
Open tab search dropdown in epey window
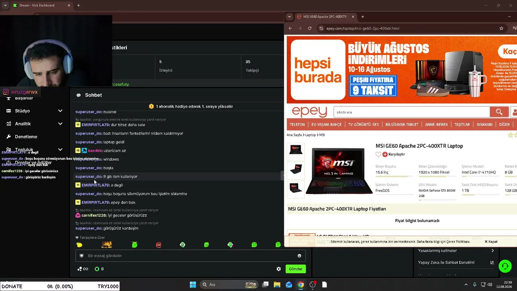tap(289, 17)
